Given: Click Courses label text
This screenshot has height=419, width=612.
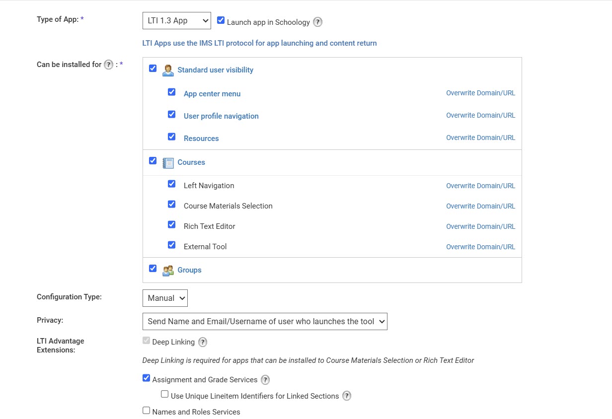Looking at the screenshot, I should pos(191,162).
